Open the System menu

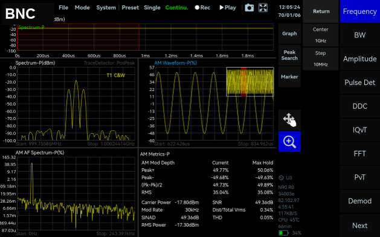point(106,7)
